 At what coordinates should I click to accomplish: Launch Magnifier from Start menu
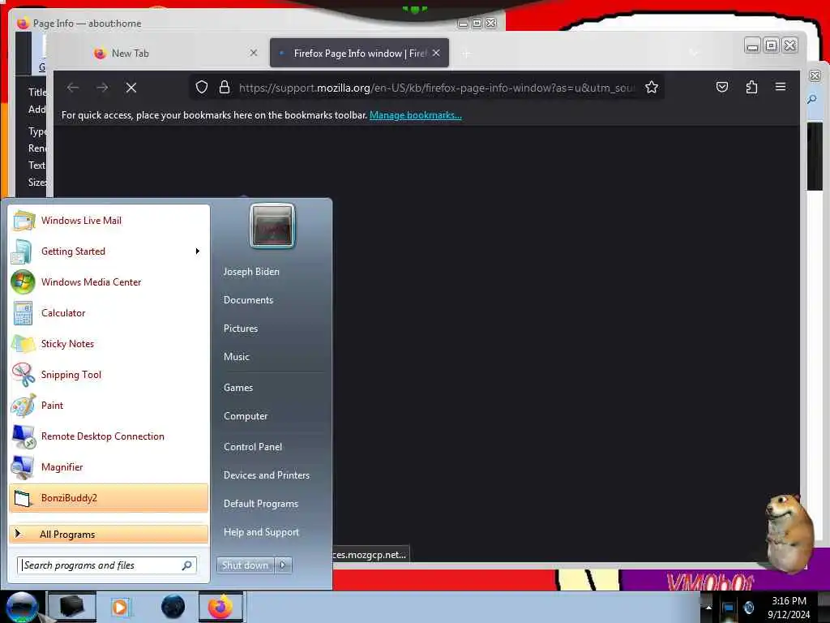[109, 466]
